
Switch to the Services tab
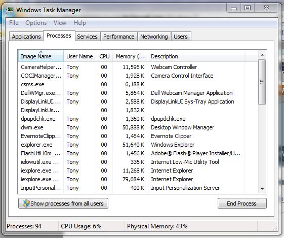pos(87,37)
